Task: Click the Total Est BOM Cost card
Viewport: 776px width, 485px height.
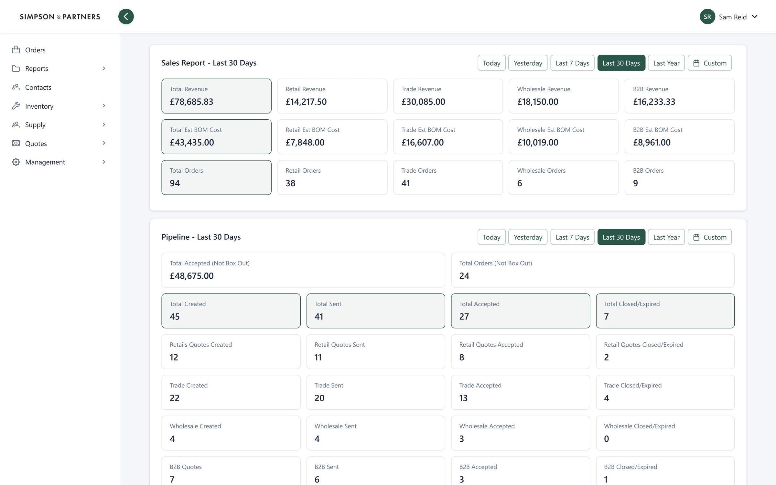Action: 216,137
